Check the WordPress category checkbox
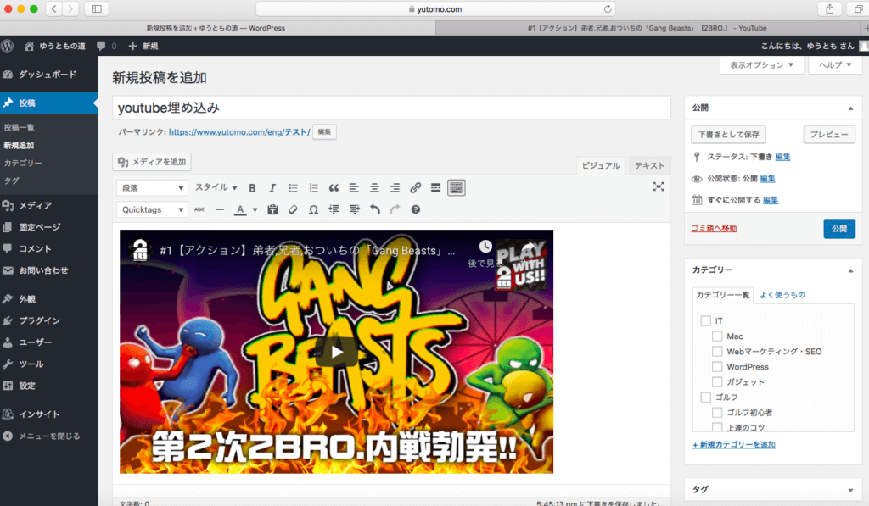Viewport: 869px width, 506px height. [717, 367]
